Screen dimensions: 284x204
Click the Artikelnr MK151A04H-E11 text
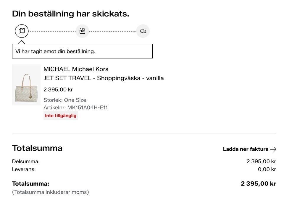76,107
